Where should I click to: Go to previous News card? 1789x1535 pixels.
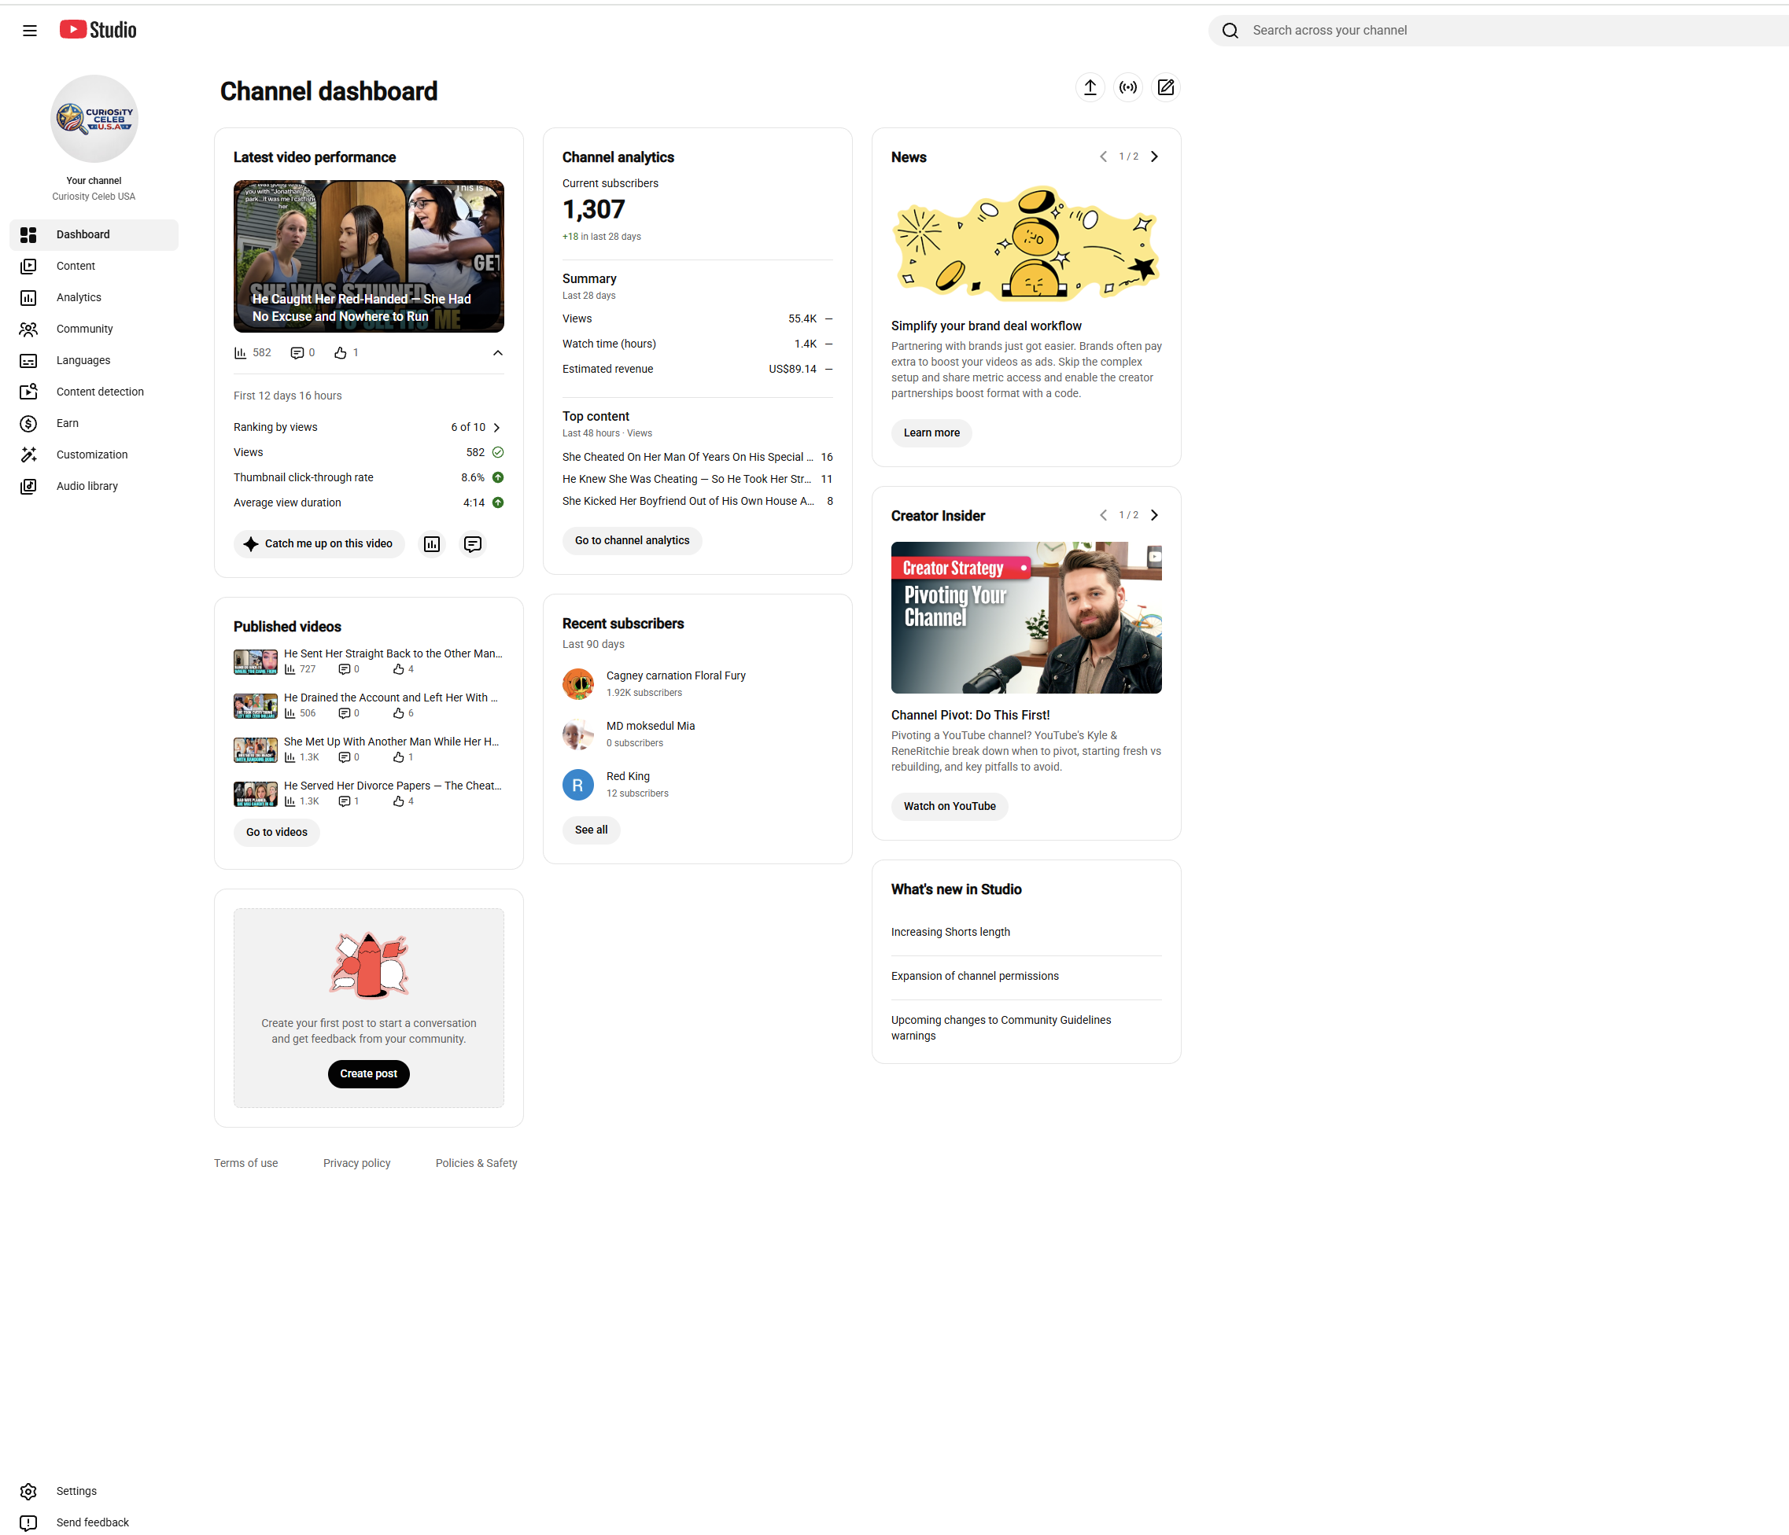click(x=1102, y=156)
